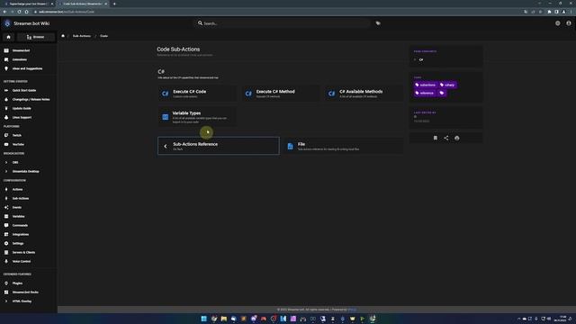Open Servers & Clients page

(x=28, y=252)
